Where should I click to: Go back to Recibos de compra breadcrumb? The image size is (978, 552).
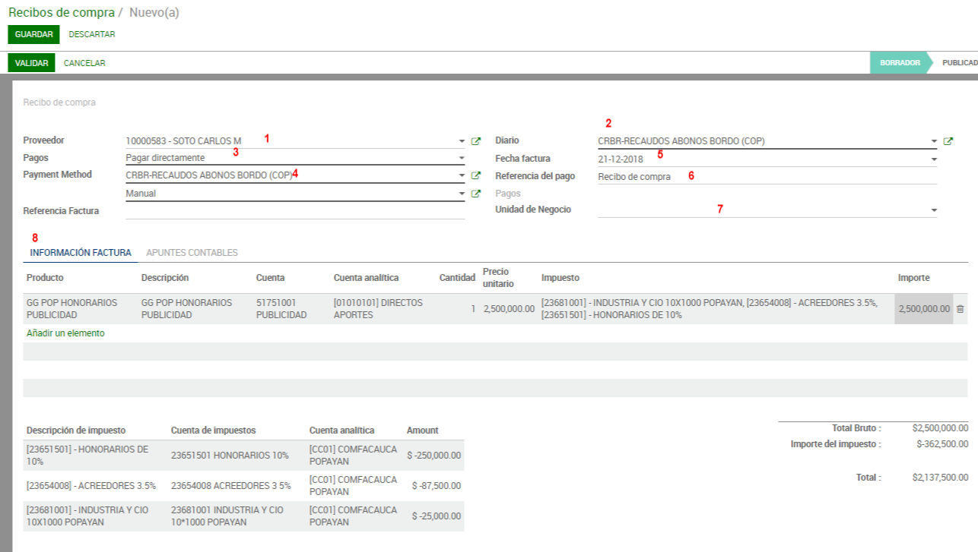[x=62, y=13]
